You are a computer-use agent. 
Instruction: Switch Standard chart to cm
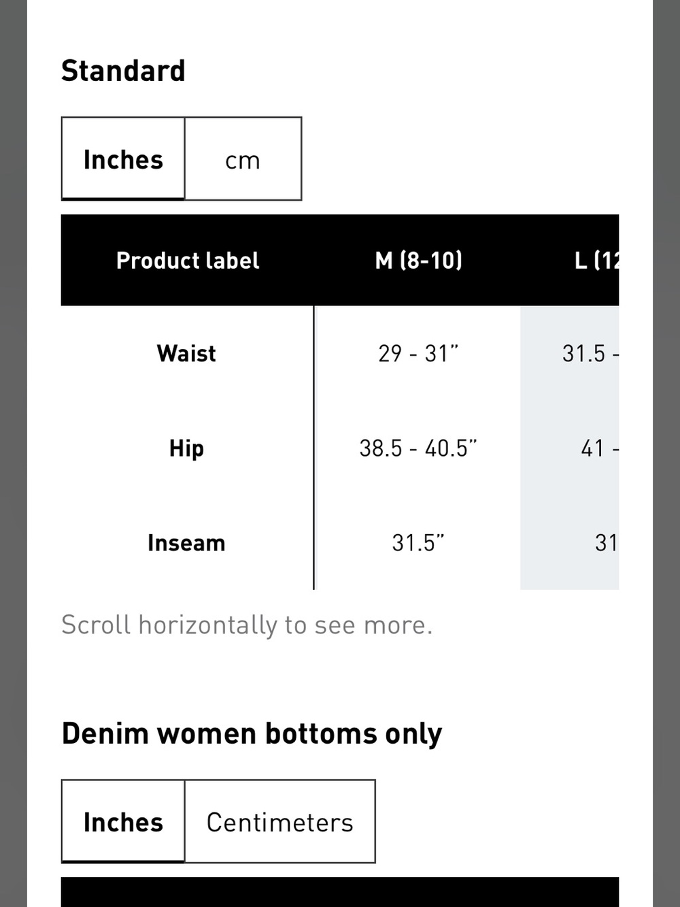coord(243,159)
